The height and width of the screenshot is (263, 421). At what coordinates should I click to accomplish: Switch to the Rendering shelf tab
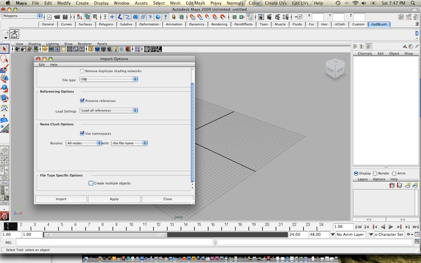[x=219, y=24]
